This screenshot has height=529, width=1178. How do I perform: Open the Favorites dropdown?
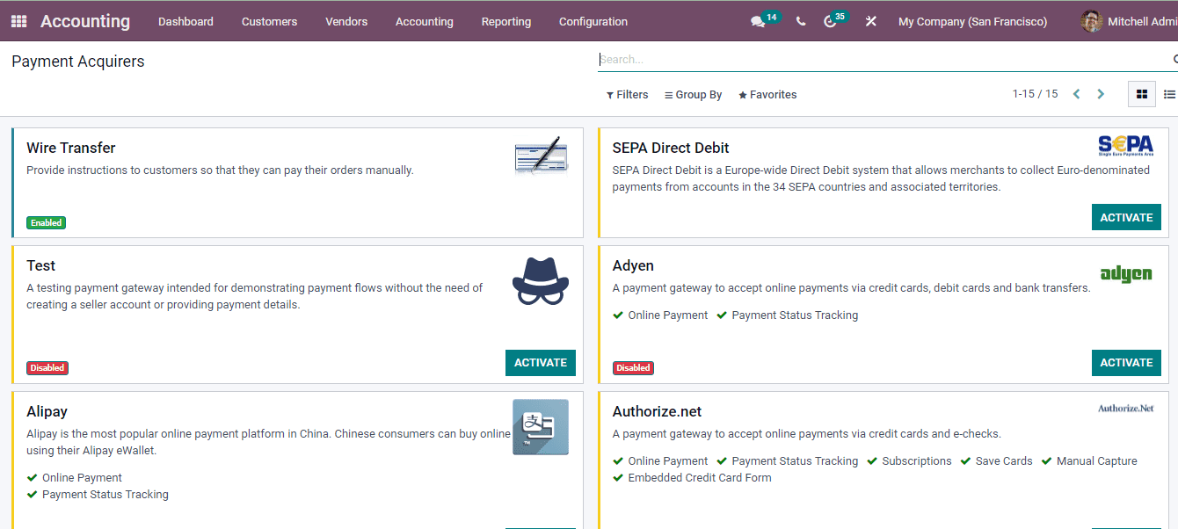[x=767, y=94]
